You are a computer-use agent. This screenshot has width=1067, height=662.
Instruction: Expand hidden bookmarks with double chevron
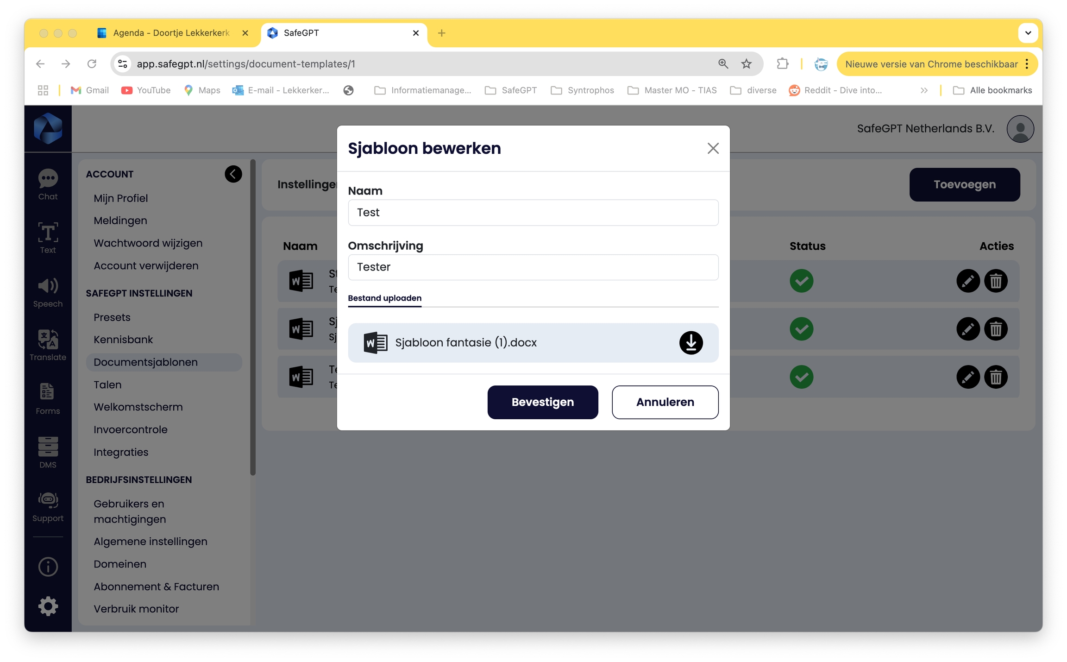[x=923, y=90]
